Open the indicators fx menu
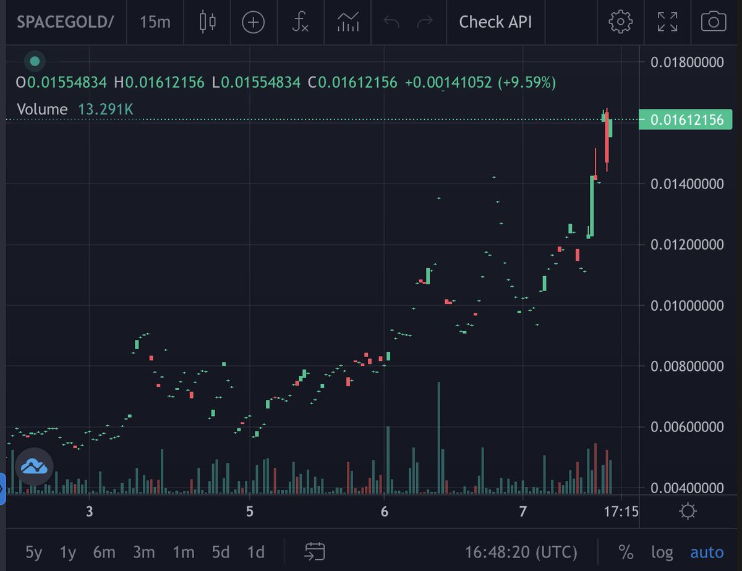The image size is (742, 571). pos(301,22)
